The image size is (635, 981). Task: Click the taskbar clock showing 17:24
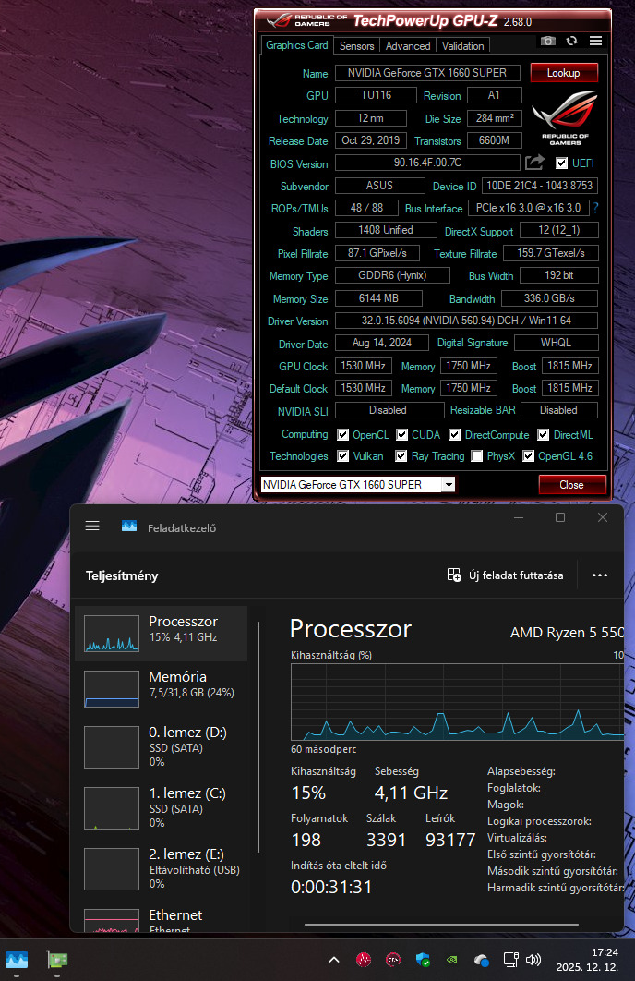point(588,959)
